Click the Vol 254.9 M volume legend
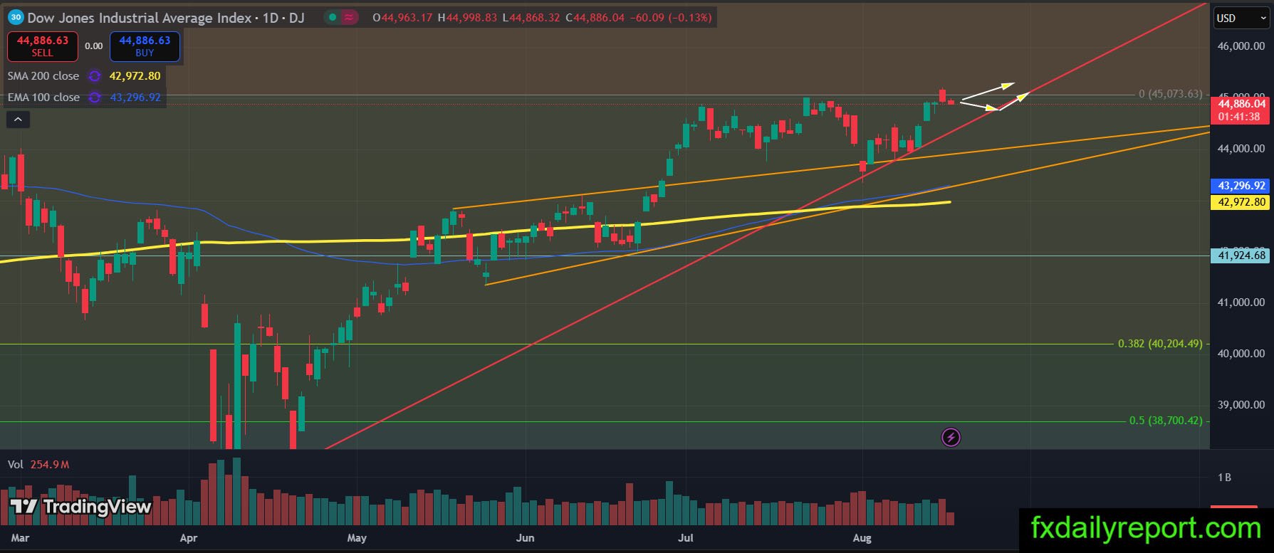Viewport: 1274px width, 553px height. [38, 465]
